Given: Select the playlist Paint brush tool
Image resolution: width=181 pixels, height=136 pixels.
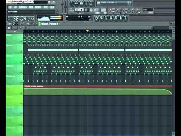Looking at the screenshot, I should coord(17,24).
